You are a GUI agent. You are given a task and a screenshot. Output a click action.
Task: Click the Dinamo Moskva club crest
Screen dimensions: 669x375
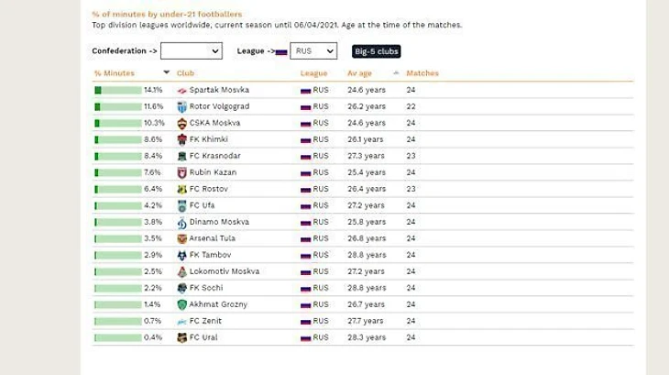(181, 222)
